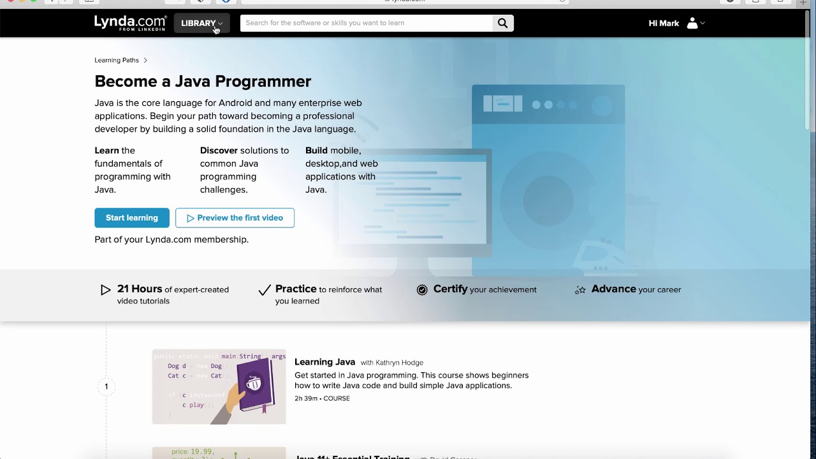
Task: Click the Certify your achievement text
Action: 484,289
